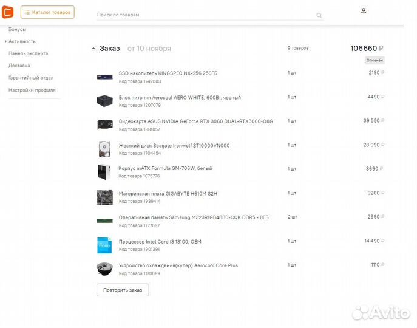
Task: Open the Каталог товаров menu
Action: point(47,12)
